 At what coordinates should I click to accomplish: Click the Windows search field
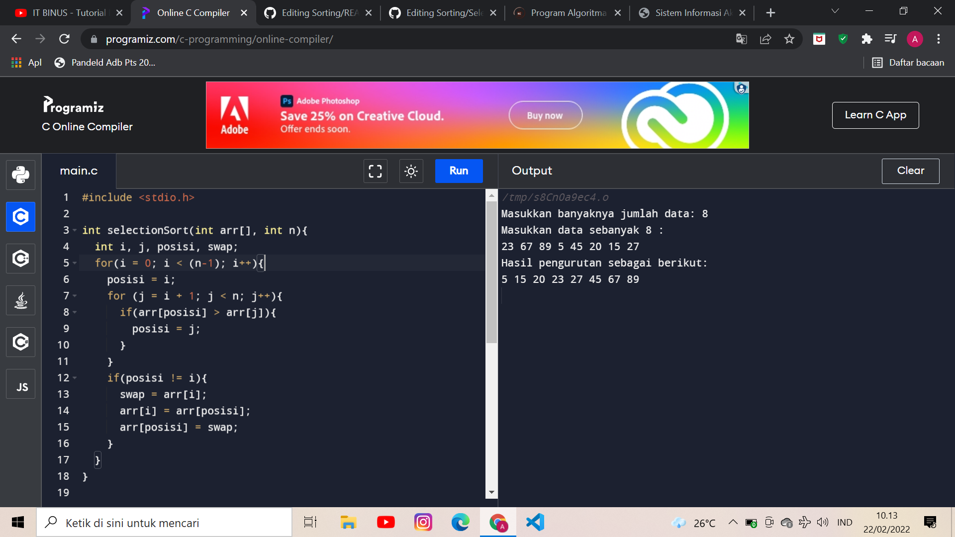tap(164, 522)
